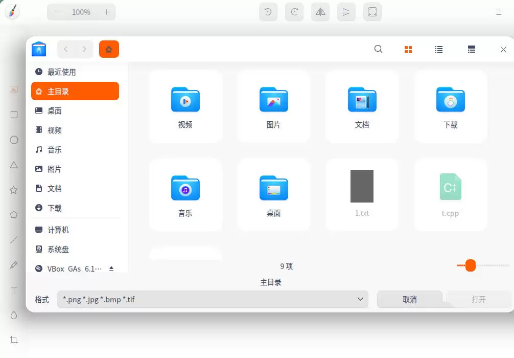Image resolution: width=514 pixels, height=358 pixels.
Task: Select the text tool
Action: pyautogui.click(x=14, y=290)
